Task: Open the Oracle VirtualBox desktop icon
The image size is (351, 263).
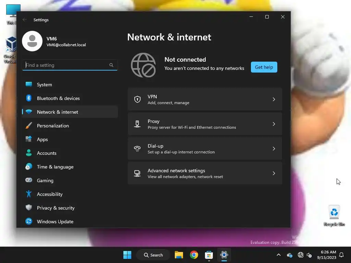Action: click(10, 50)
